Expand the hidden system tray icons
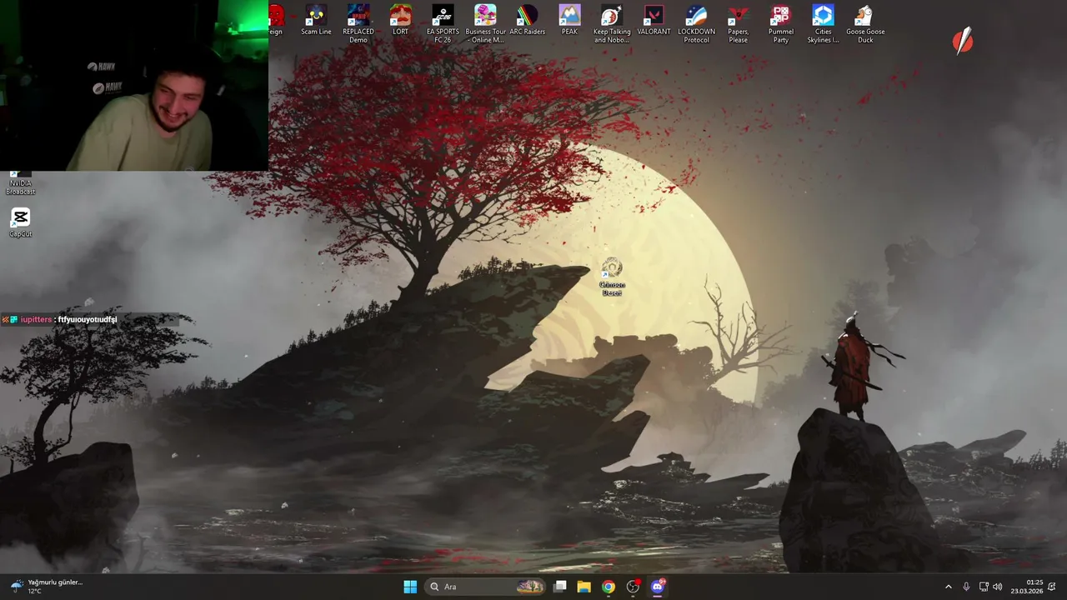The width and height of the screenshot is (1067, 600). click(948, 587)
